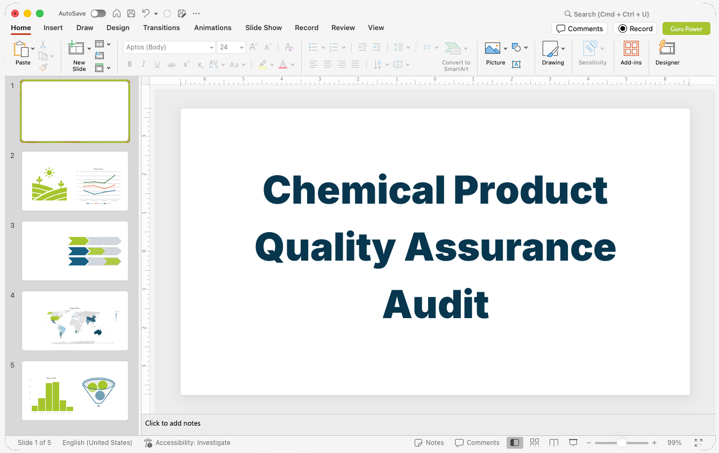This screenshot has height=453, width=719.
Task: Expand the Drawing dropdown arrow
Action: click(563, 49)
